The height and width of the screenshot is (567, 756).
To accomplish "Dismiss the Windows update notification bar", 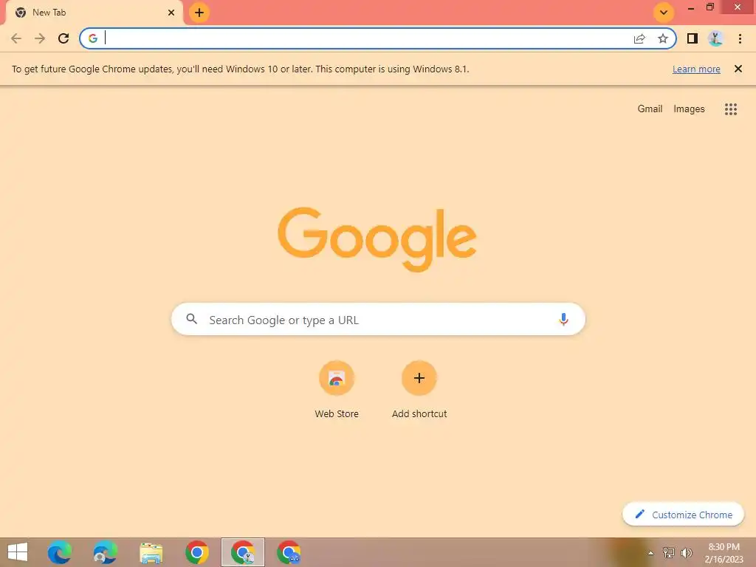I will [738, 69].
